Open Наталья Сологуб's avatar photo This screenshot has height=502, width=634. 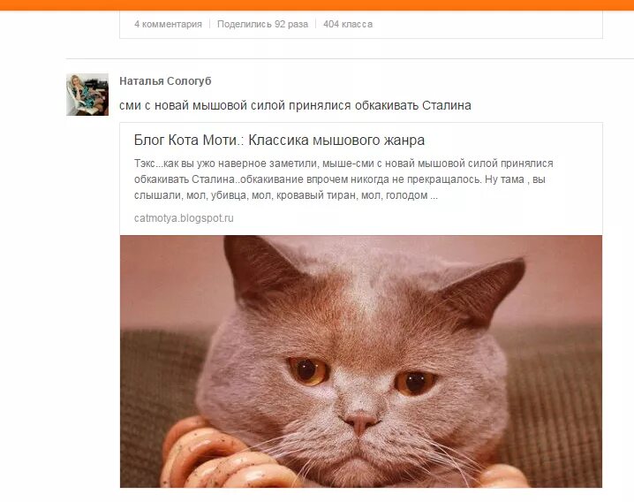coord(87,95)
